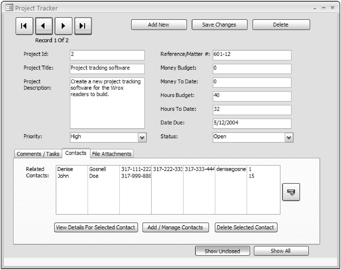This screenshot has width=341, height=270.
Task: Go to the previous record
Action: click(44, 26)
